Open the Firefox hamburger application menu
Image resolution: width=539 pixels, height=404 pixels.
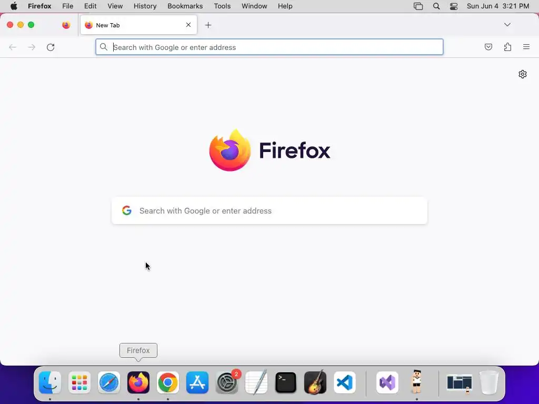(526, 47)
